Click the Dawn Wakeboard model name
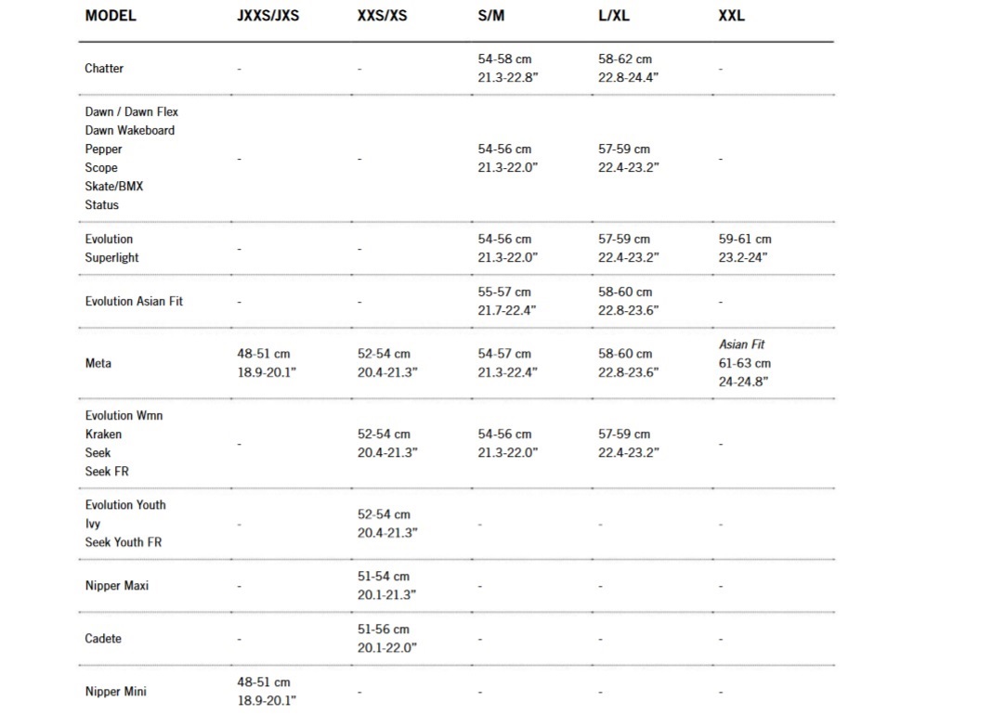Screen dimensions: 1005x714 point(130,131)
